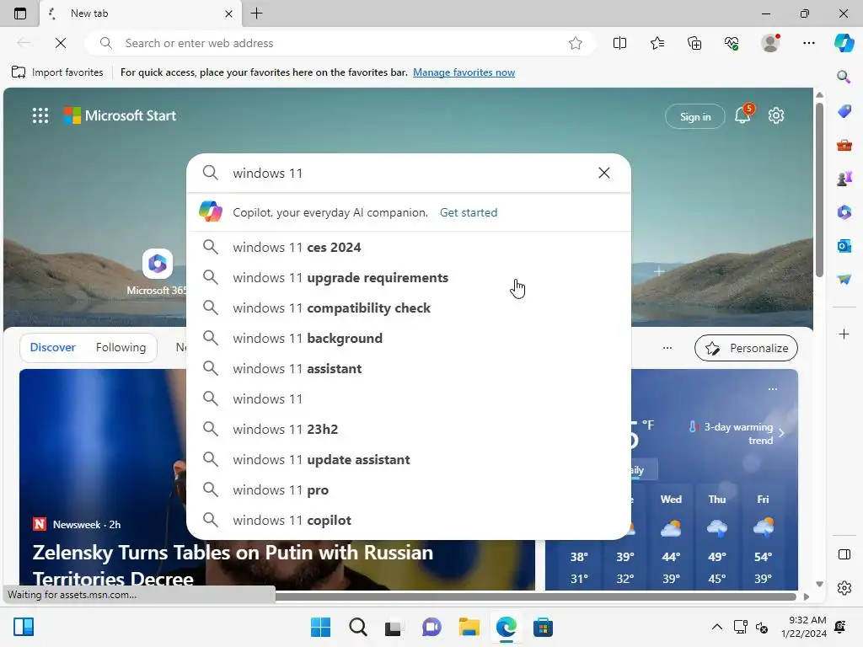Click the Personalize button

(746, 348)
